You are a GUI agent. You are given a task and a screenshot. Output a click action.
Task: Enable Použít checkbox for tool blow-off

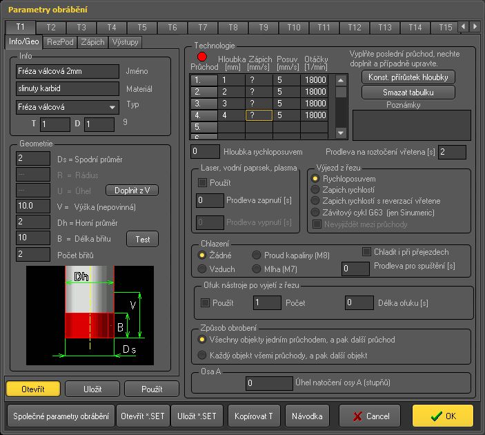(205, 302)
